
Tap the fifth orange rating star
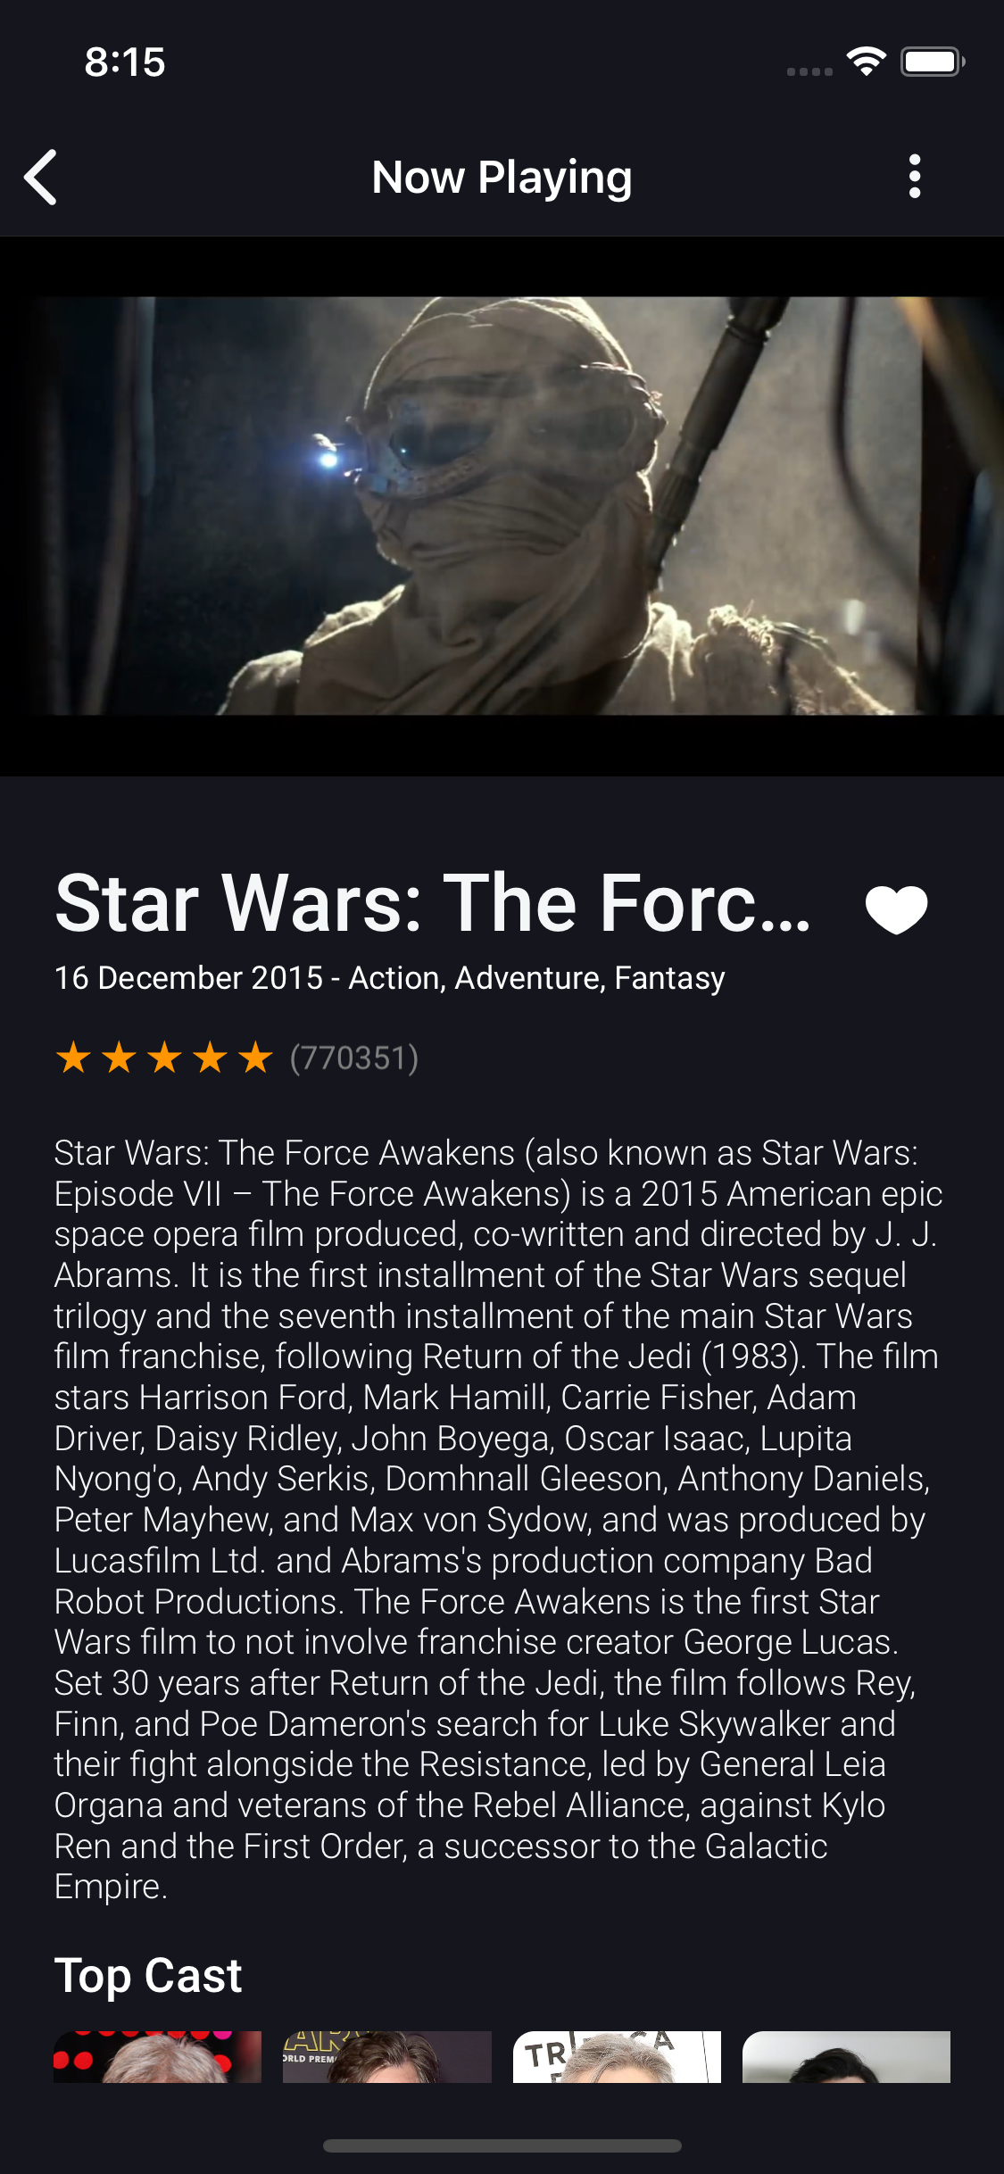coord(255,1058)
